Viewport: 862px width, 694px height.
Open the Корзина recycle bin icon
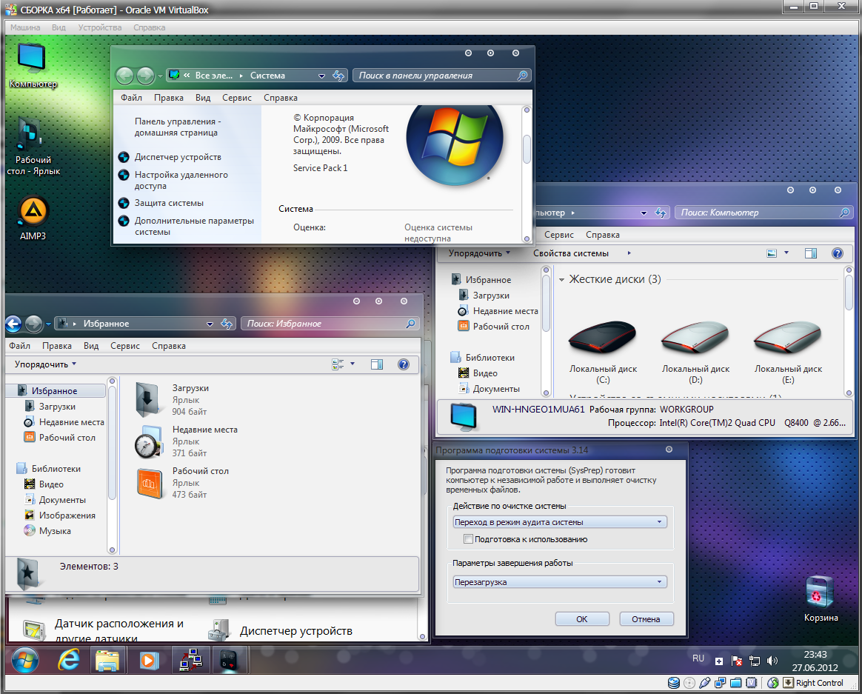(x=821, y=598)
